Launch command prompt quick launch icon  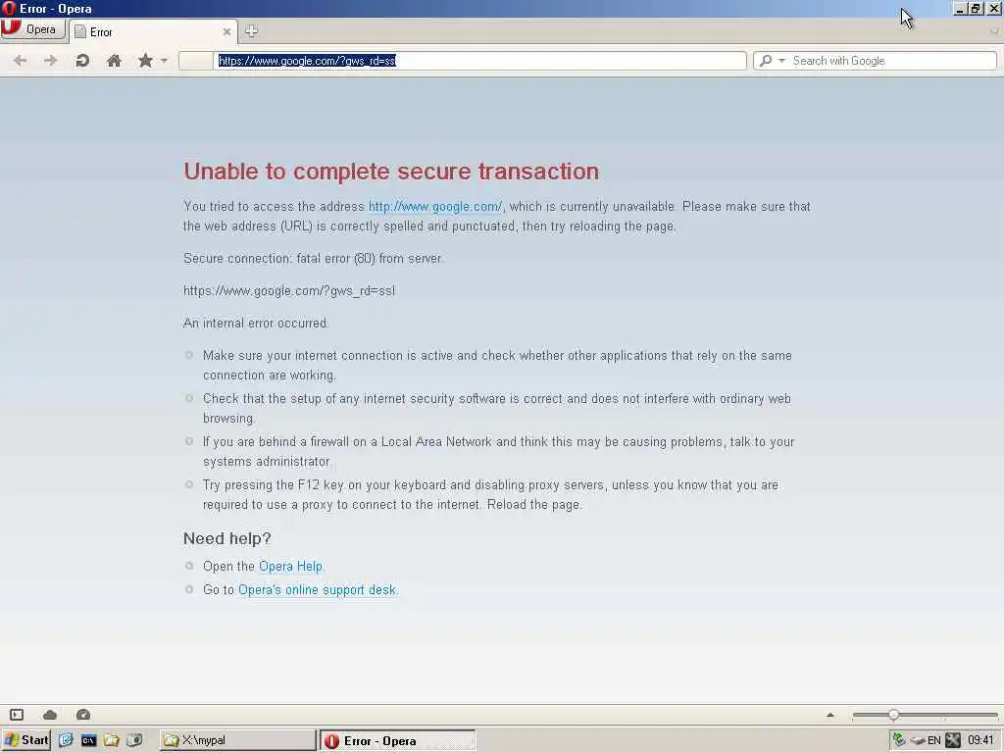pyautogui.click(x=88, y=740)
